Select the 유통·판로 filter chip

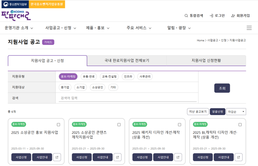click(88, 77)
